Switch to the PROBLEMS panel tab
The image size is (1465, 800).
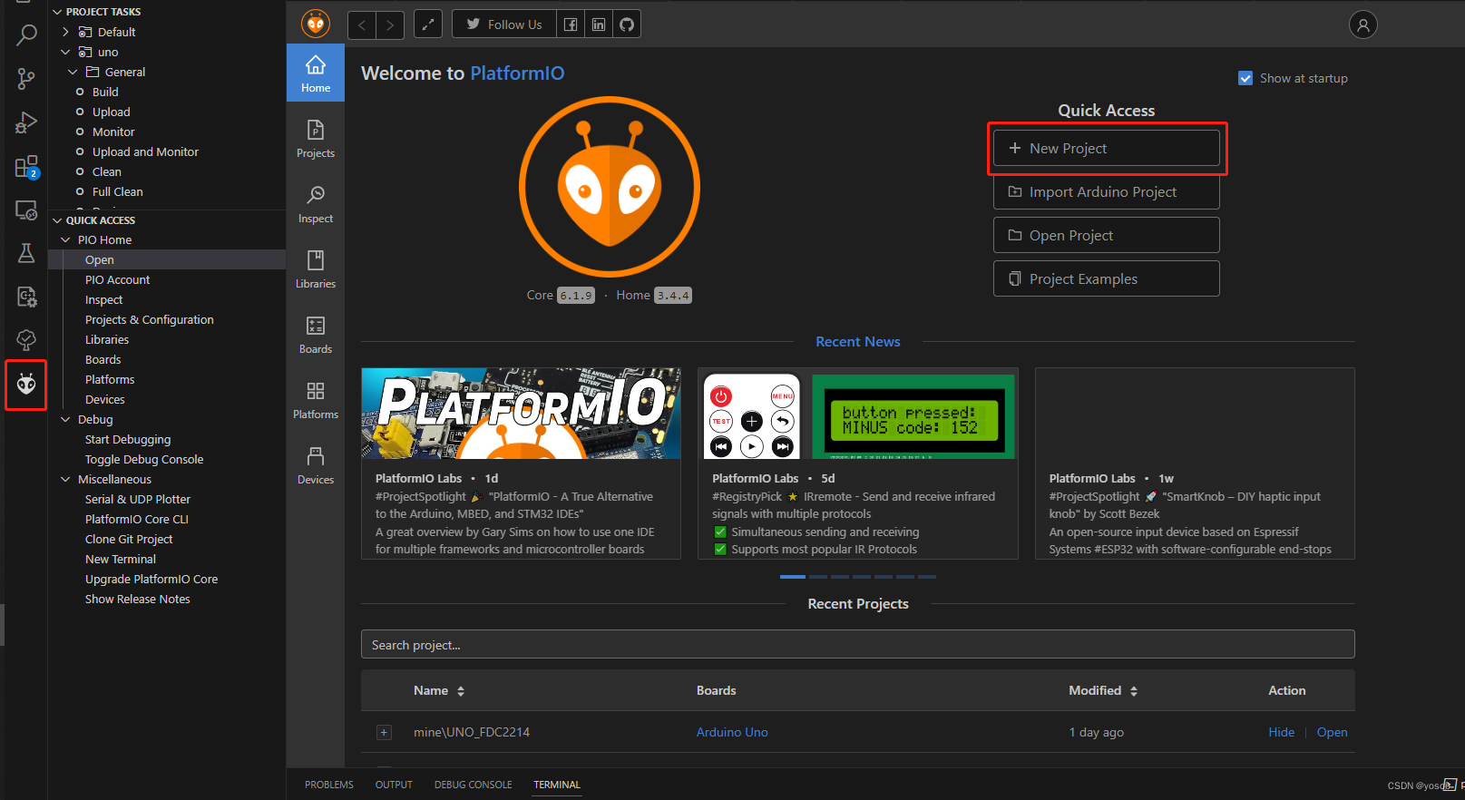click(x=329, y=785)
